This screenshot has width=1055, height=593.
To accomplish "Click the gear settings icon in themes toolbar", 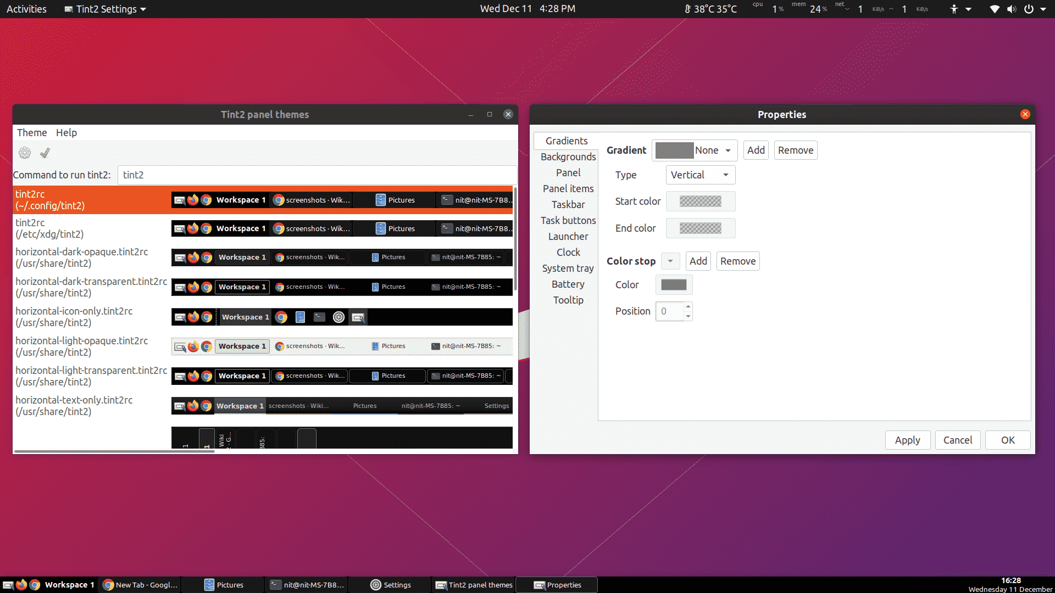I will pyautogui.click(x=25, y=153).
